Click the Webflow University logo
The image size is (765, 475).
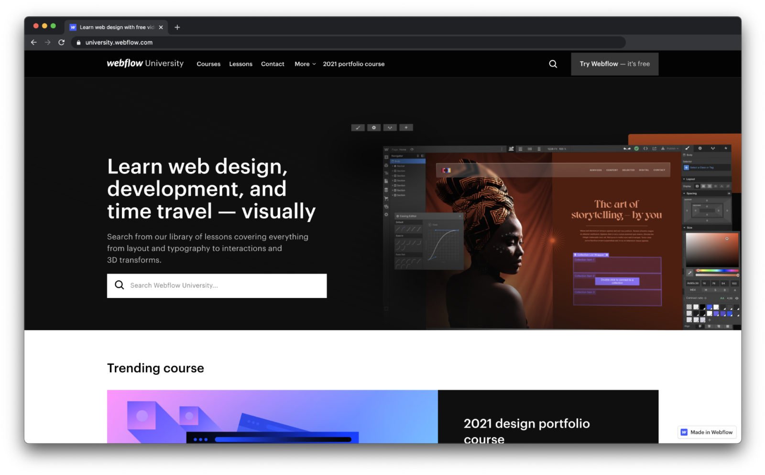coord(145,63)
